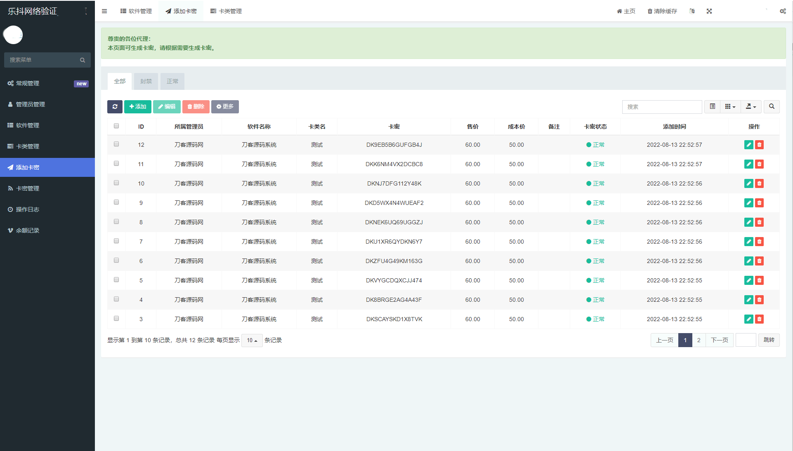Click the green 添加 button
The height and width of the screenshot is (451, 793).
pos(138,107)
